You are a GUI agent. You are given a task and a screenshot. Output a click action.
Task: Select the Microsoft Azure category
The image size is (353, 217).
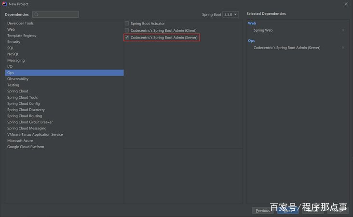65,140
